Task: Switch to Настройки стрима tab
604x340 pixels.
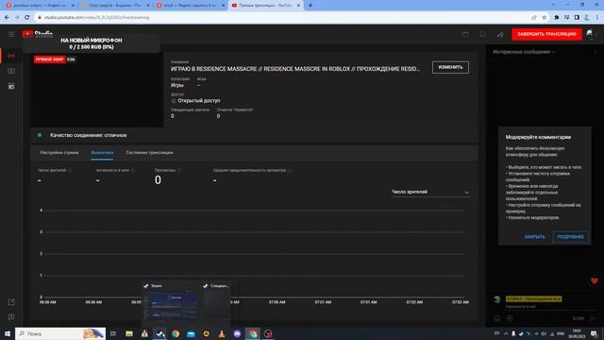Action: point(59,153)
